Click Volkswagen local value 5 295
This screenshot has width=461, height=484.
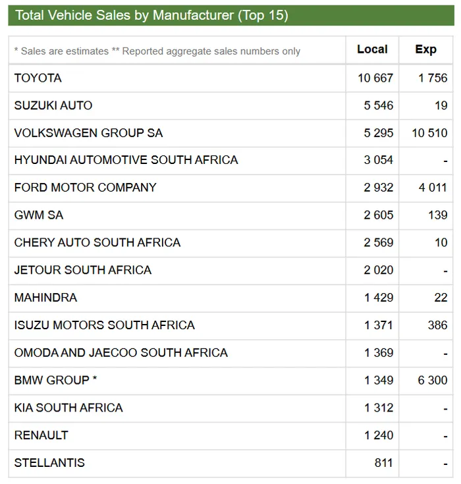[x=379, y=133]
